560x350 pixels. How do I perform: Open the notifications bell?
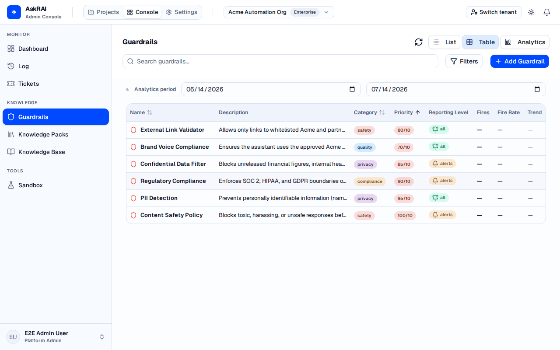click(547, 12)
